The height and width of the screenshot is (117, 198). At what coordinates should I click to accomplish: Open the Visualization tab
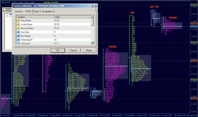47,11
